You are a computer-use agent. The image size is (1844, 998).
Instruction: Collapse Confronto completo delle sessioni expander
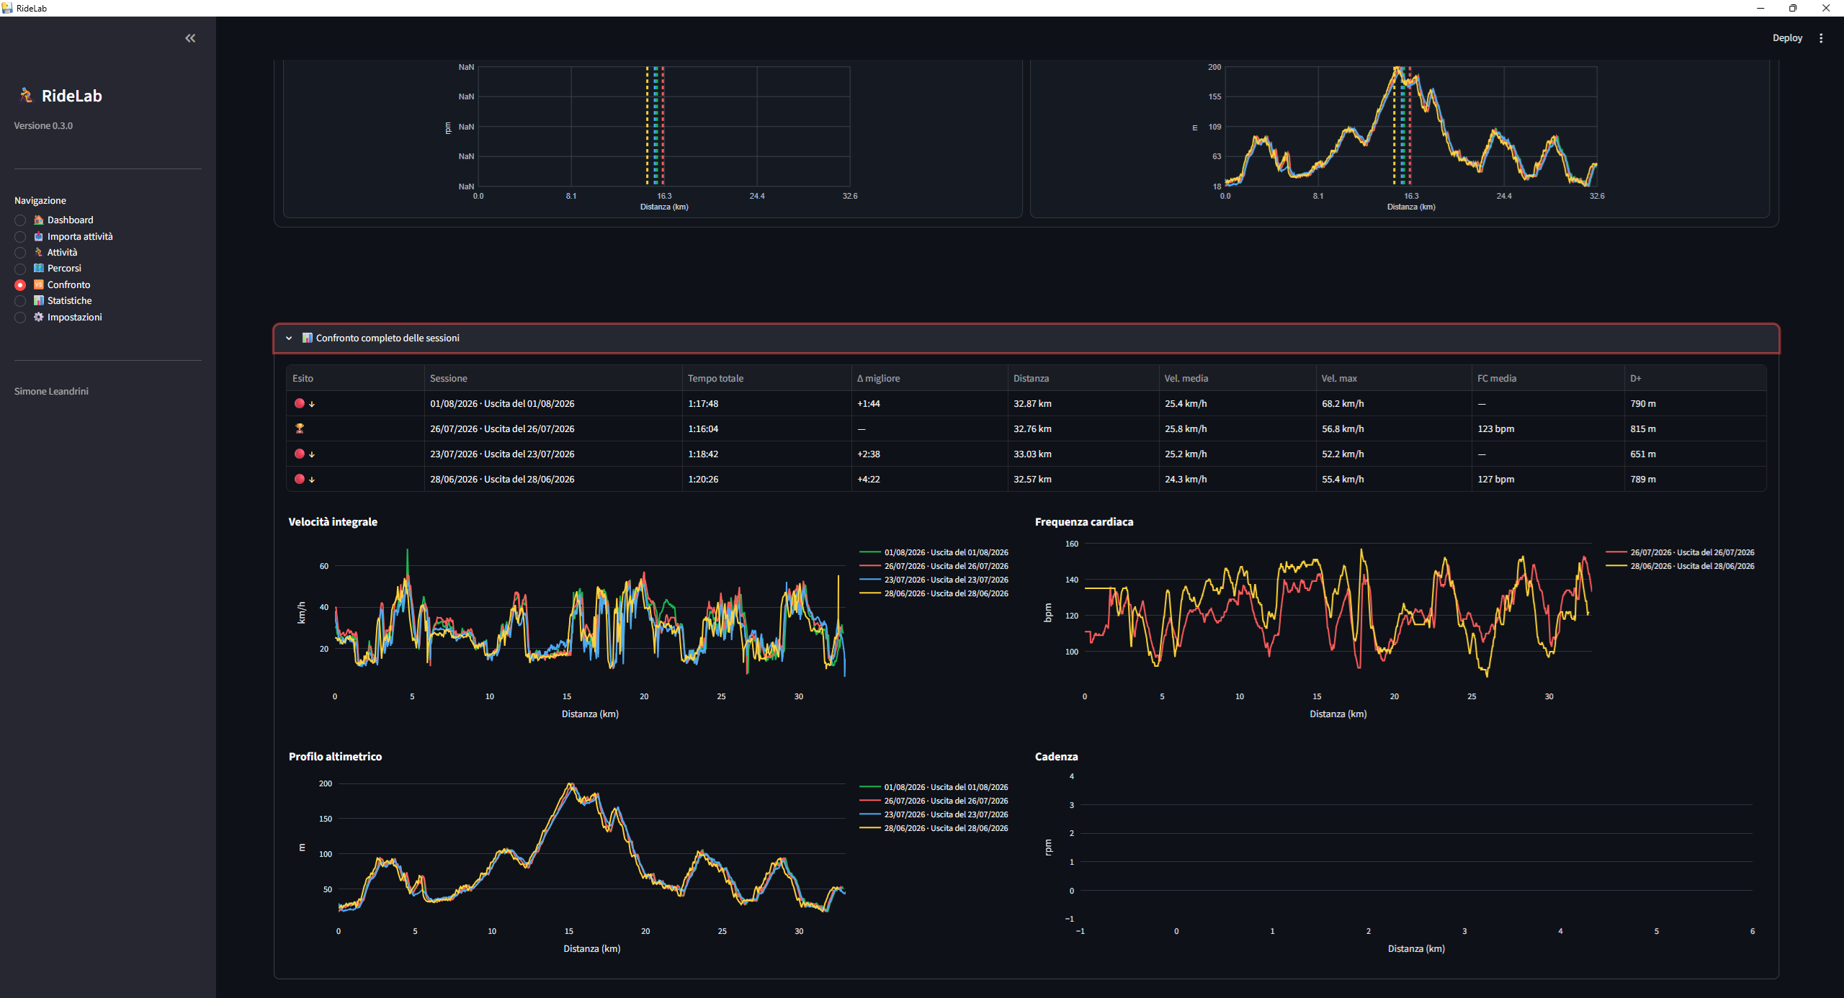[1026, 338]
